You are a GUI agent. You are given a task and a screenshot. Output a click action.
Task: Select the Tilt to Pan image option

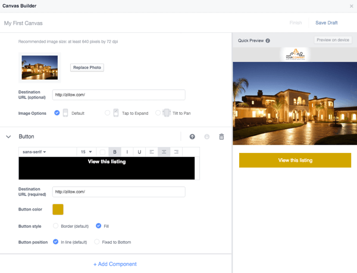[158, 113]
